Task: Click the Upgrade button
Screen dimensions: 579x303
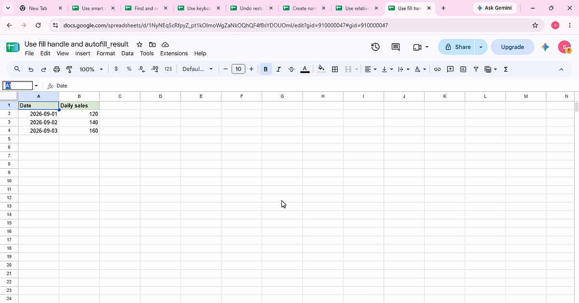Action: [512, 47]
